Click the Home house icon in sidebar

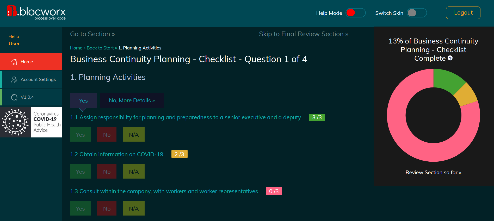click(14, 62)
